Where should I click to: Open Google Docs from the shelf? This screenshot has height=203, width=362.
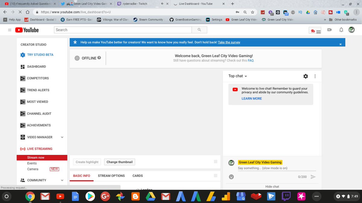[75, 197]
